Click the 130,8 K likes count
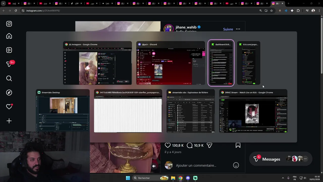 (178, 145)
